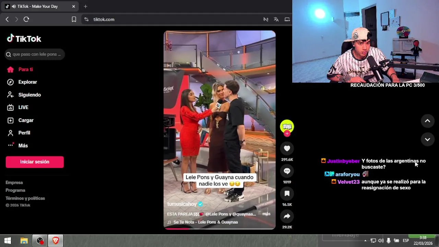Follow creator with the red plus badge
Screen dimensions: 439x247
(287, 134)
